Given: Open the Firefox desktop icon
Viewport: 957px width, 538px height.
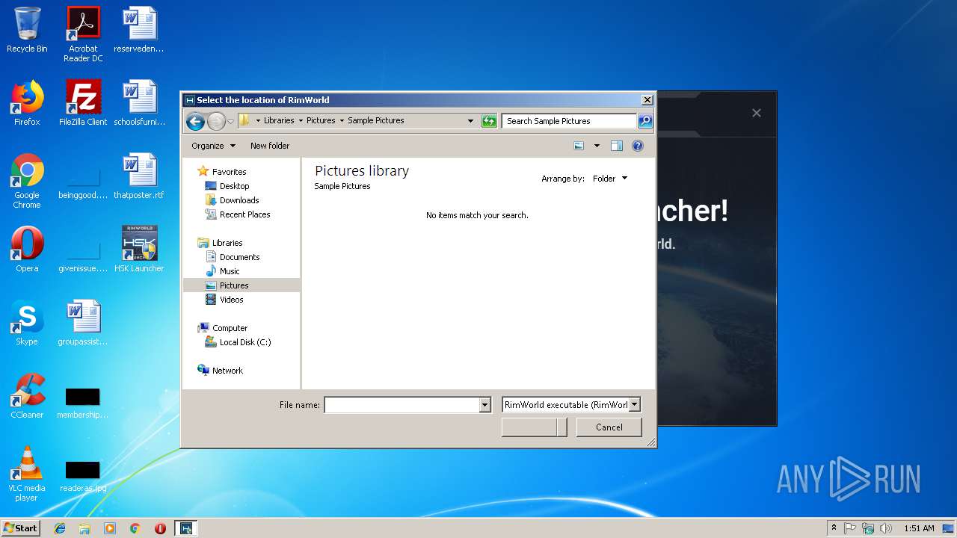Looking at the screenshot, I should click(27, 103).
